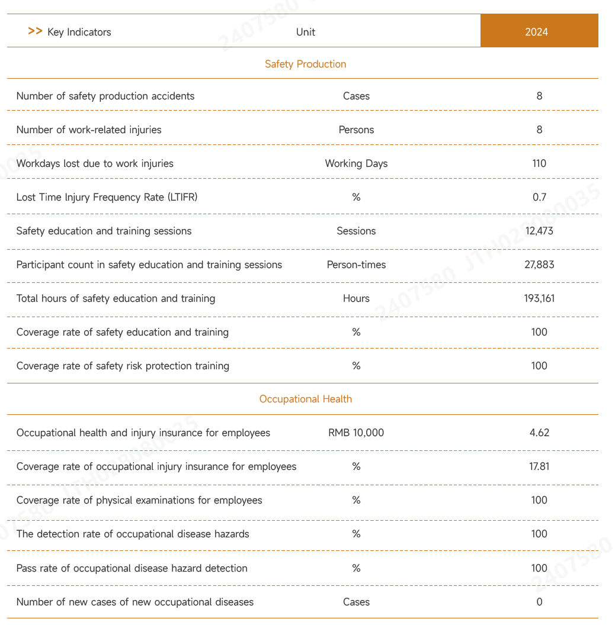This screenshot has height=632, width=615.
Task: Select the Workdays lost value 110
Action: tap(539, 163)
